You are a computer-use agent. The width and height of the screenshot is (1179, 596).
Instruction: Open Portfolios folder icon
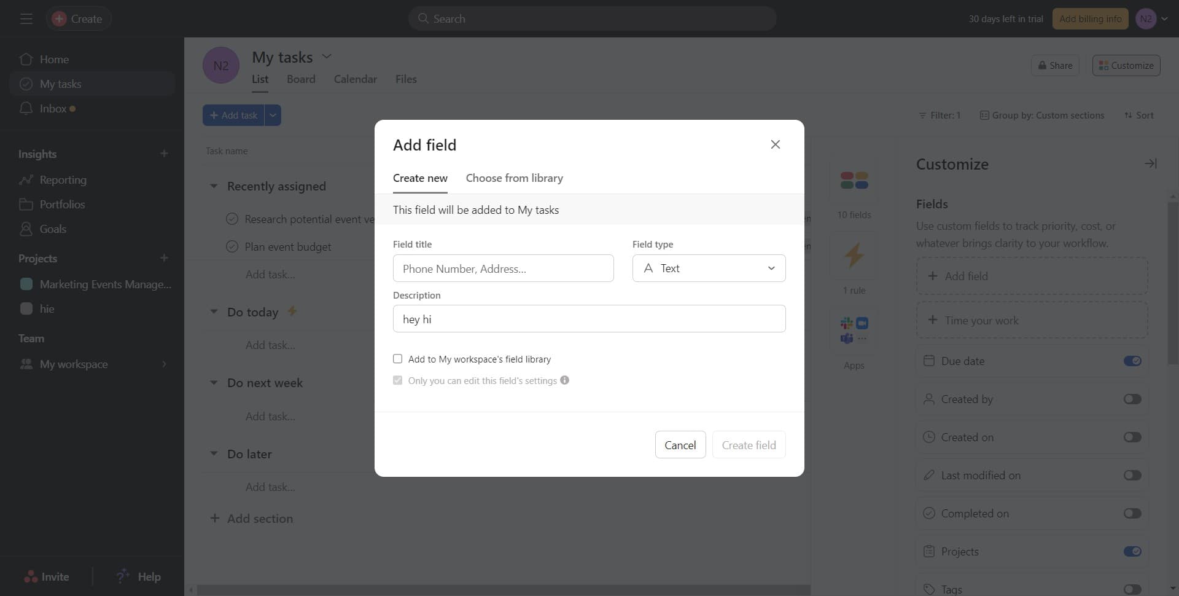26,205
